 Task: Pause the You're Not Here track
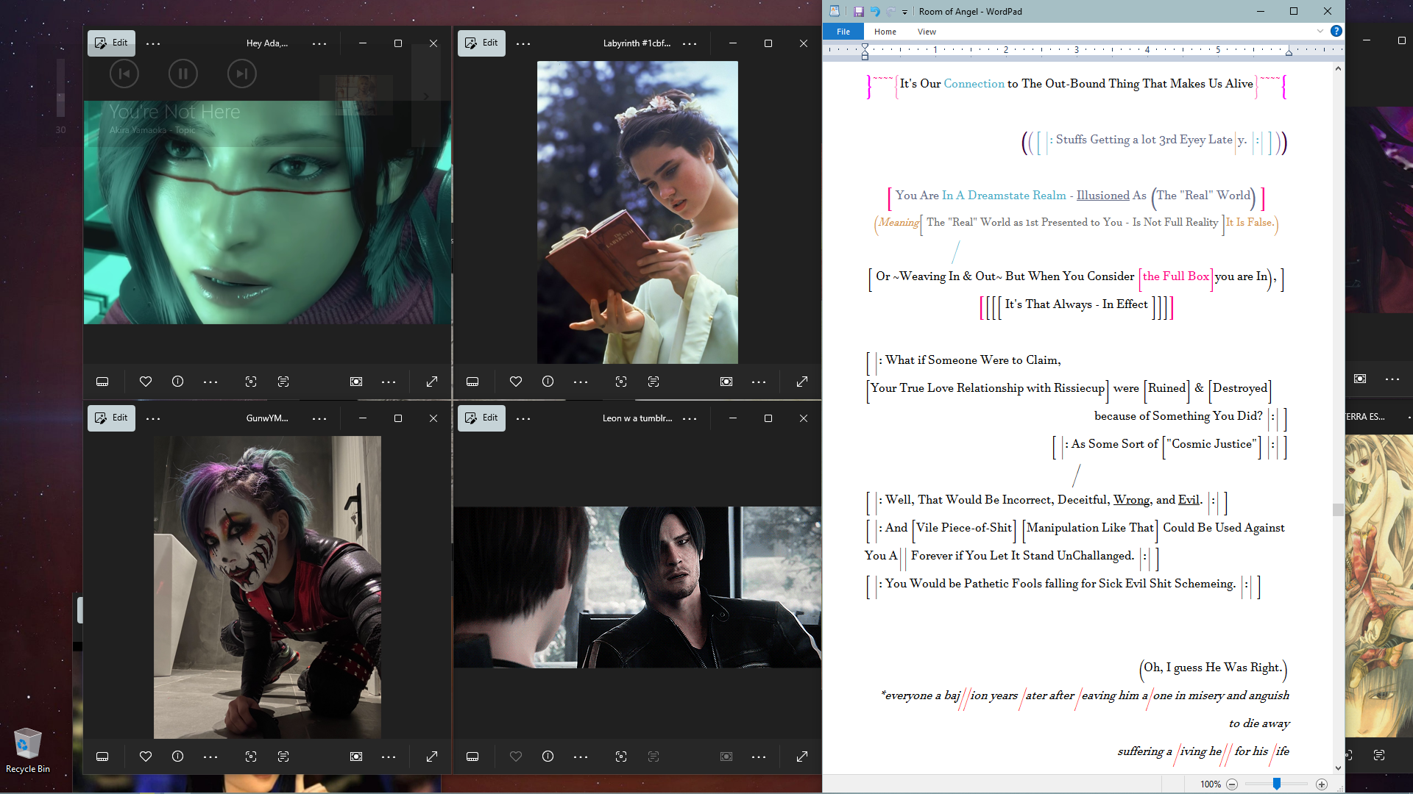183,74
